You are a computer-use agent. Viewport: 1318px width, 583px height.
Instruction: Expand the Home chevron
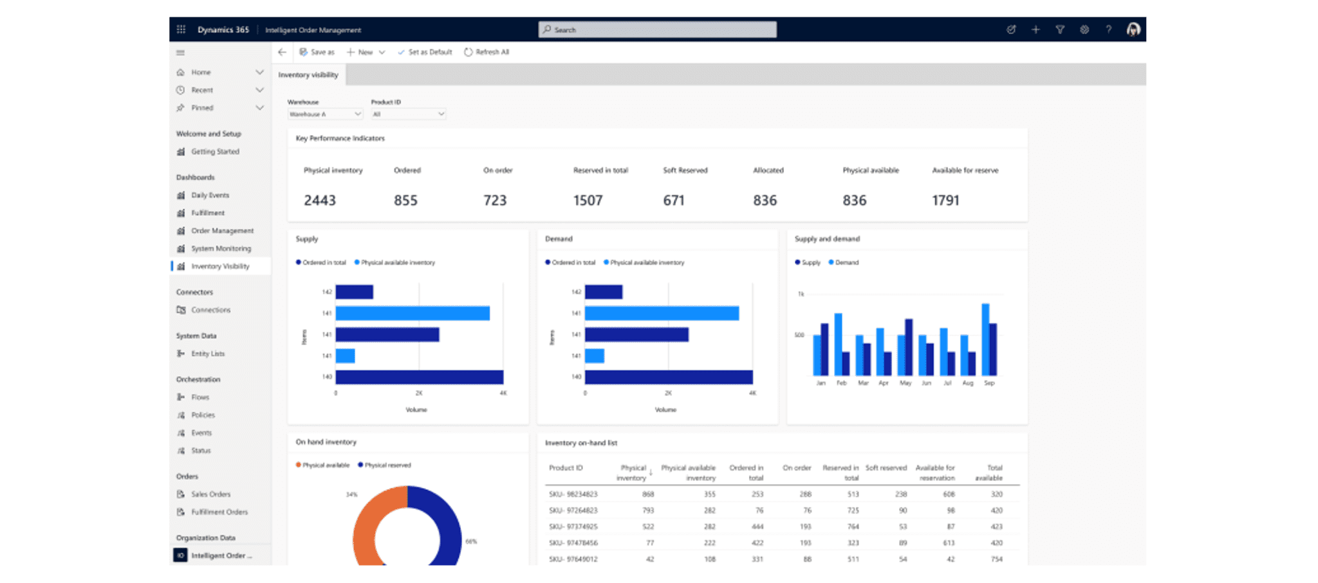pyautogui.click(x=259, y=73)
